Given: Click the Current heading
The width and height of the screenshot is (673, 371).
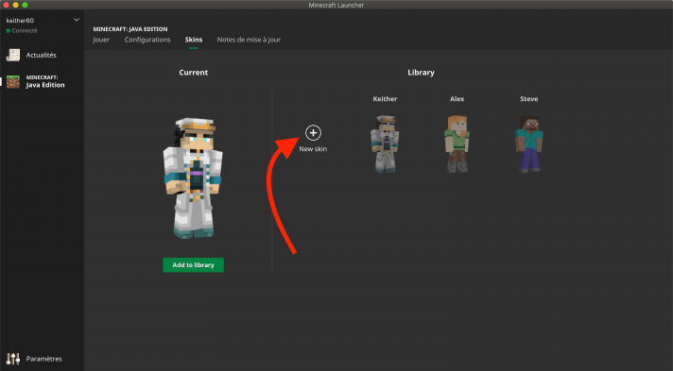Looking at the screenshot, I should click(x=194, y=73).
